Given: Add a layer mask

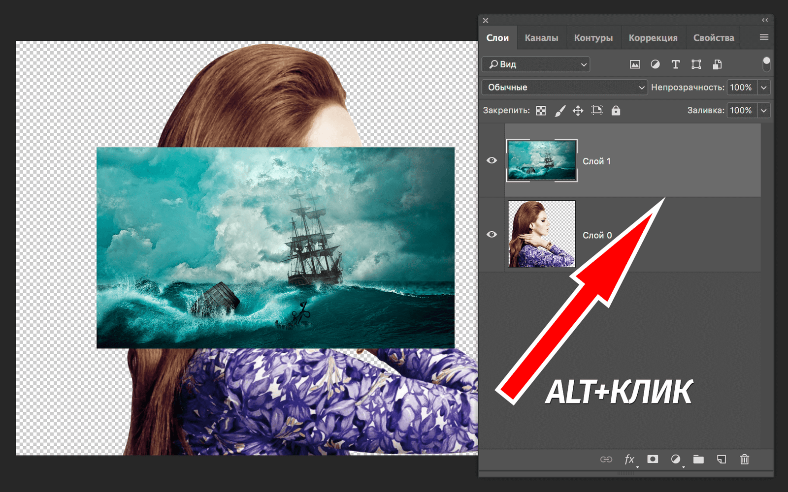Looking at the screenshot, I should coord(653,459).
